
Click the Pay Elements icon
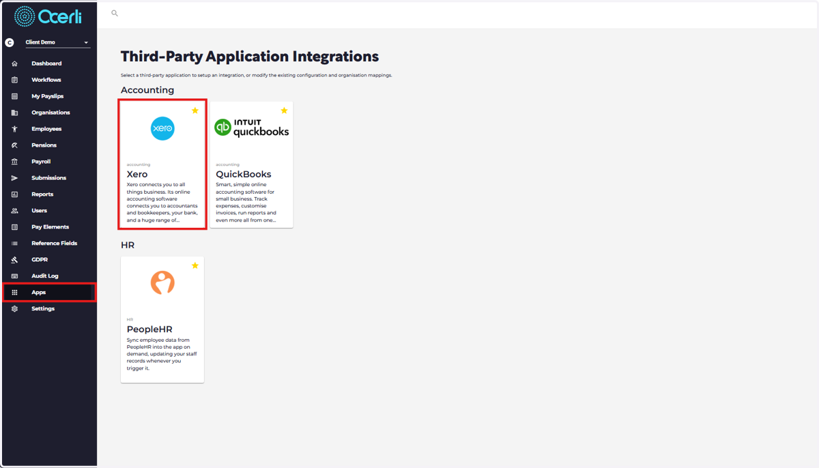[14, 227]
